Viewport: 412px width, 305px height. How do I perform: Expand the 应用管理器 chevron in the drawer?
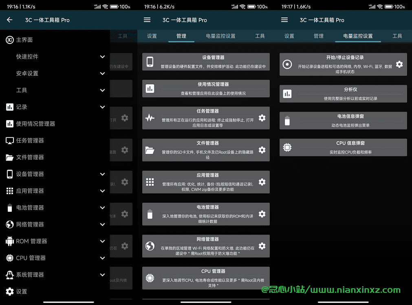click(102, 191)
